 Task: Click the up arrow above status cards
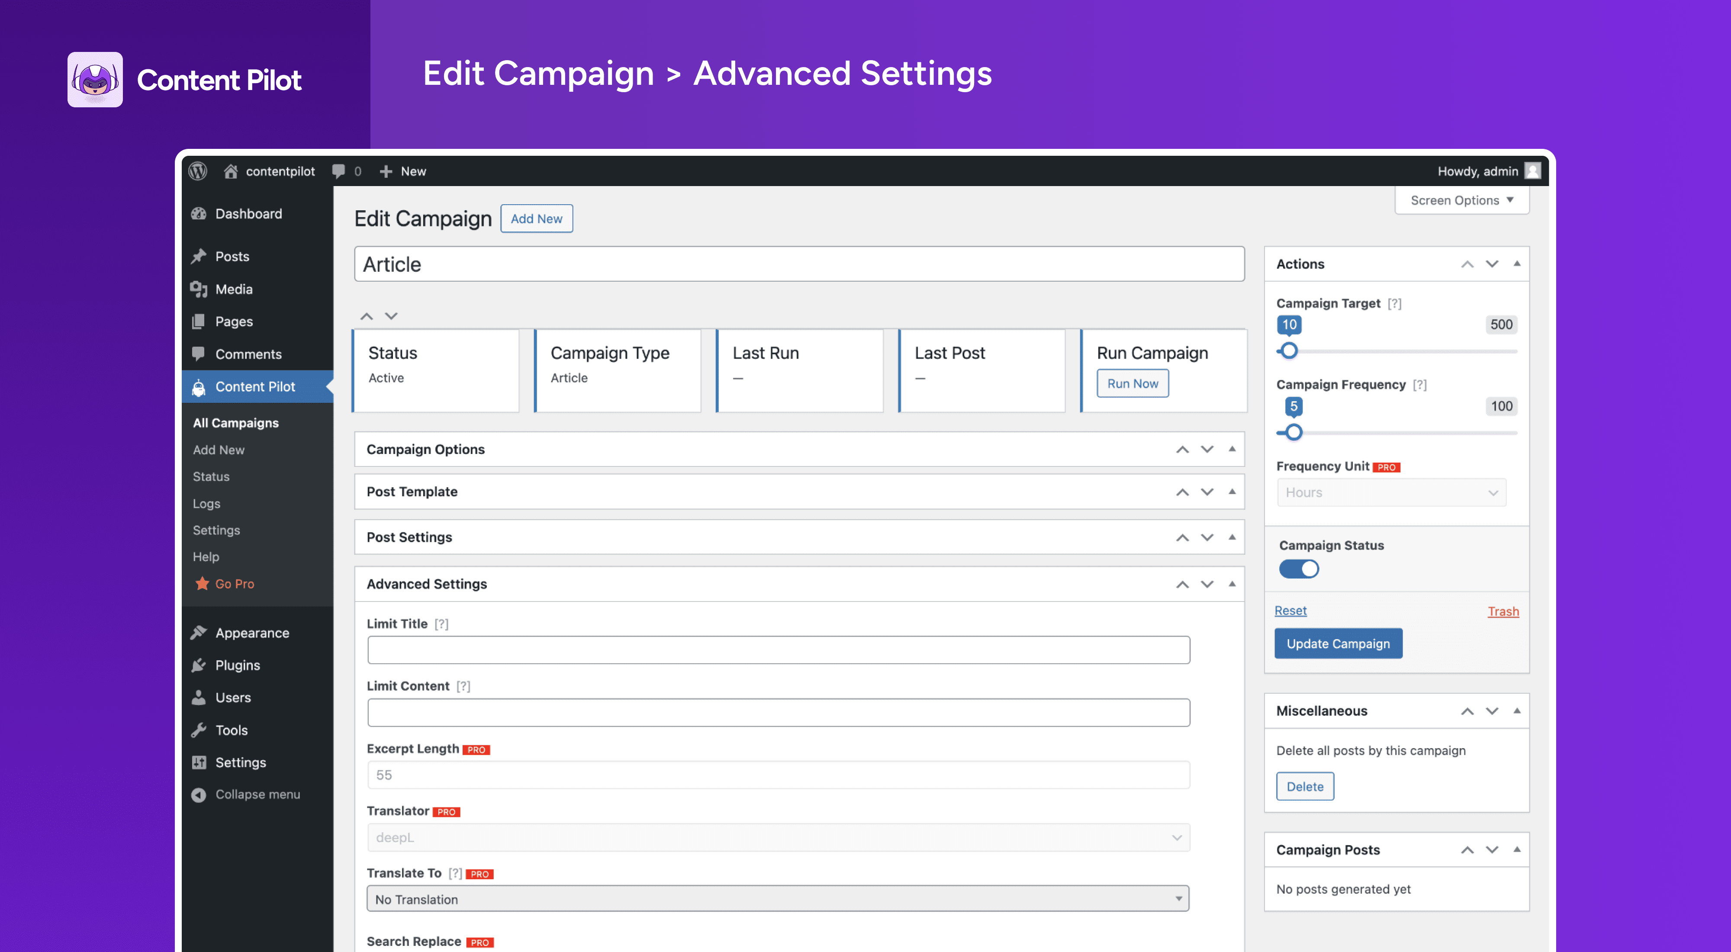click(366, 316)
